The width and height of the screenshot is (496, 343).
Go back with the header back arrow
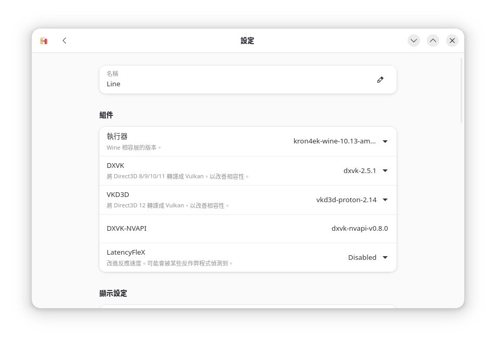tap(65, 41)
